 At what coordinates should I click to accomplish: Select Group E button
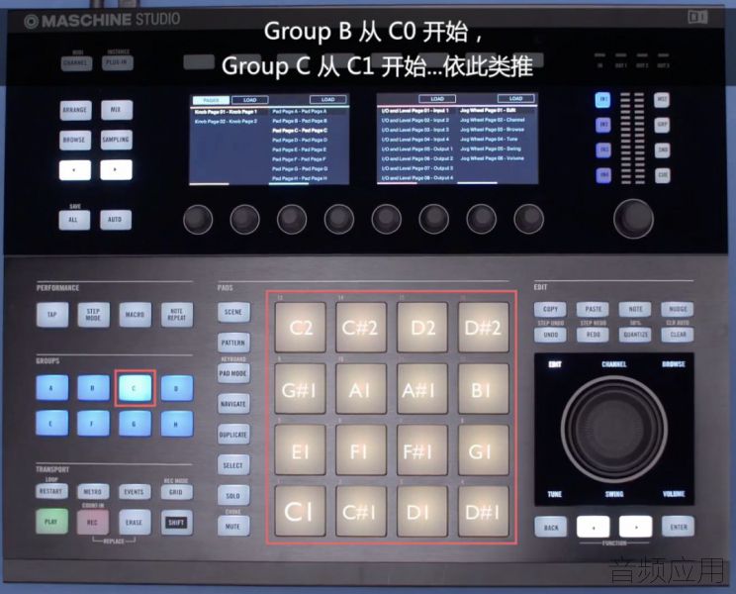(51, 423)
